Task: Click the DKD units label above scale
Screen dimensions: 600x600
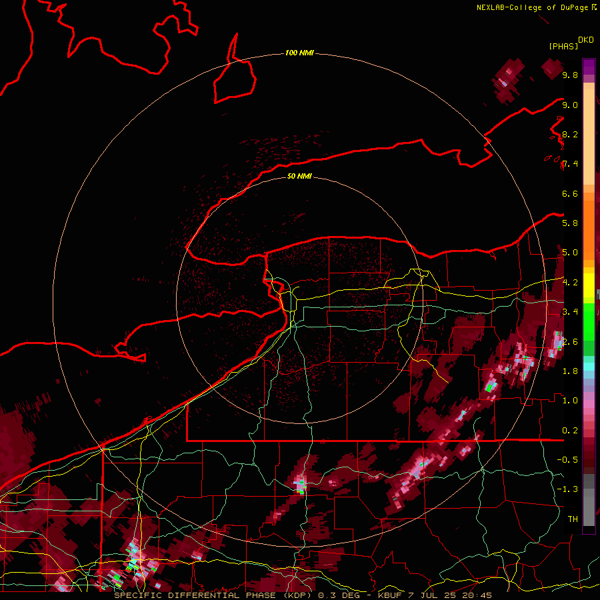Action: (586, 40)
